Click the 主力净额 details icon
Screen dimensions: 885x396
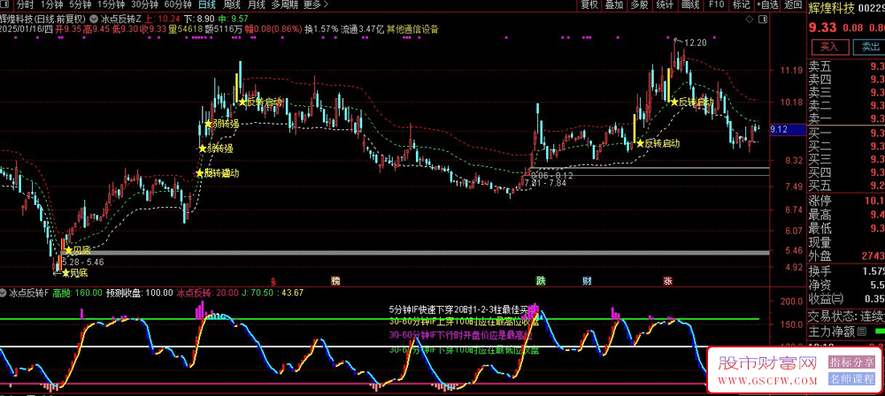point(861,331)
